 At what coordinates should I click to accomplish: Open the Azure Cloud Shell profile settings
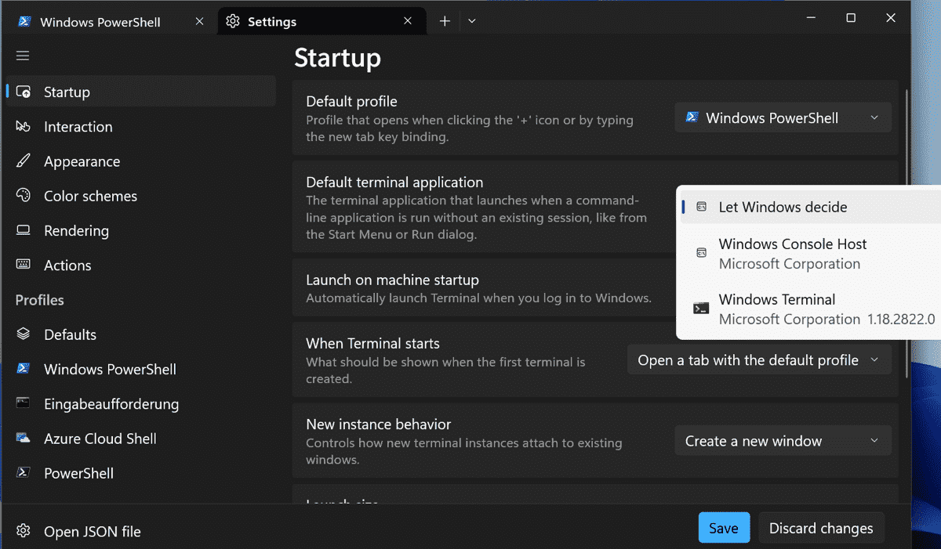point(141,439)
